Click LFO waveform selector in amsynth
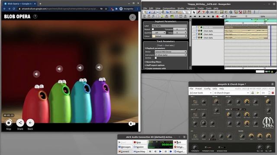277x155 pixels. [195, 136]
